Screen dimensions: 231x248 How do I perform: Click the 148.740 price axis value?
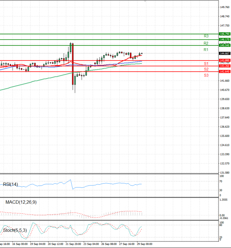pyautogui.click(x=225, y=17)
